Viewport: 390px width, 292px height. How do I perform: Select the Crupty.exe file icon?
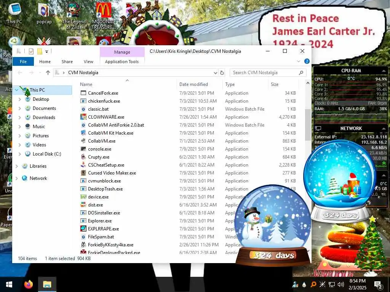tap(83, 157)
